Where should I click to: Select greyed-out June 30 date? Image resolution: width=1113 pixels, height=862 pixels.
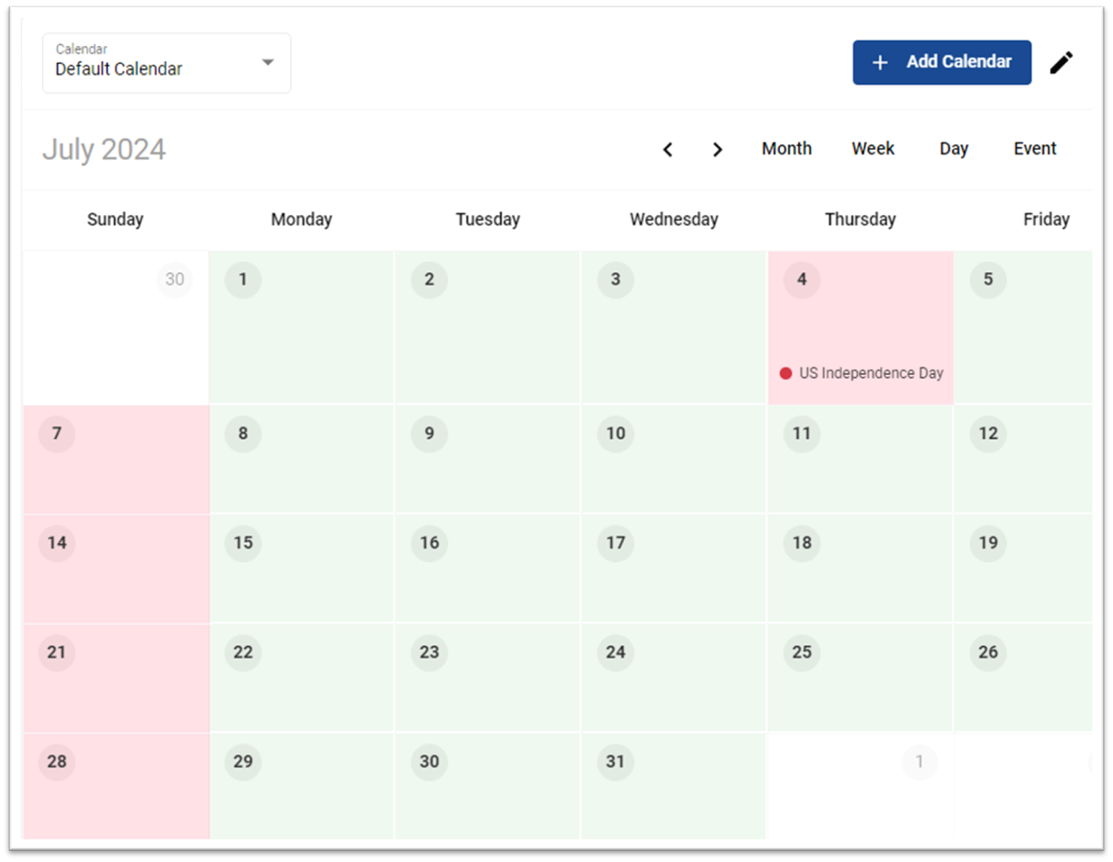(174, 279)
